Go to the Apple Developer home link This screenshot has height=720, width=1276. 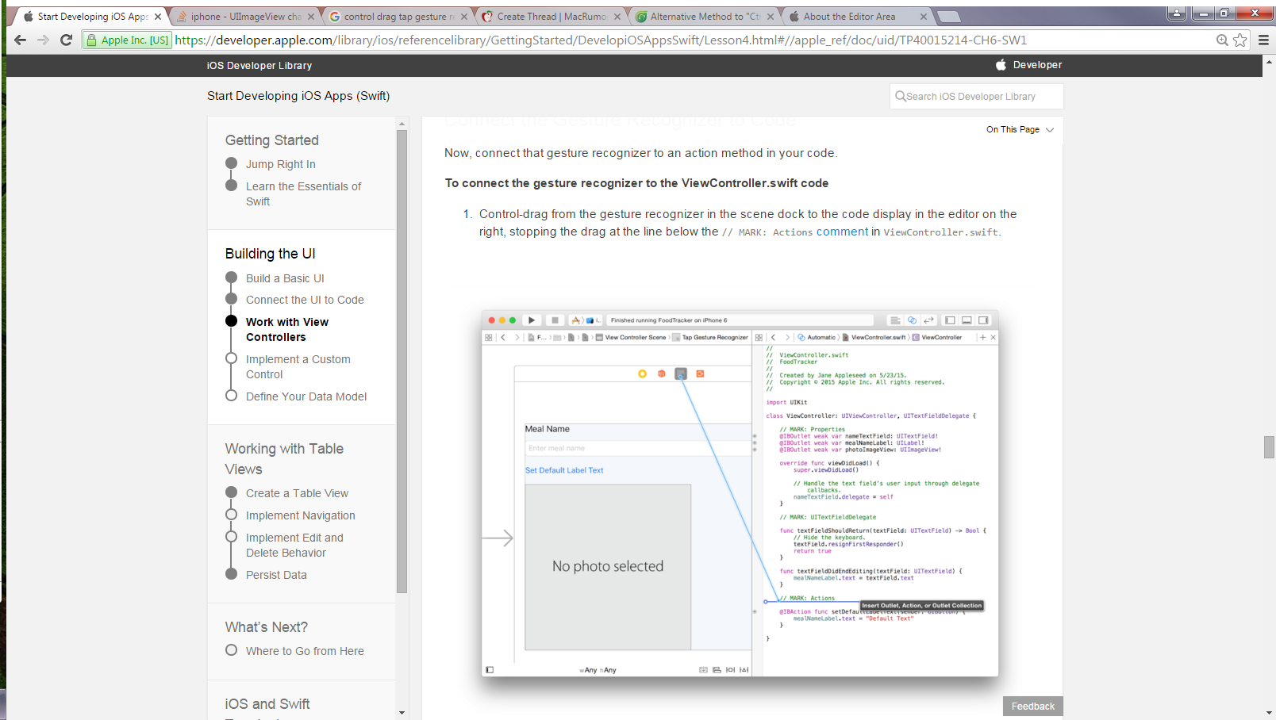coord(1029,65)
